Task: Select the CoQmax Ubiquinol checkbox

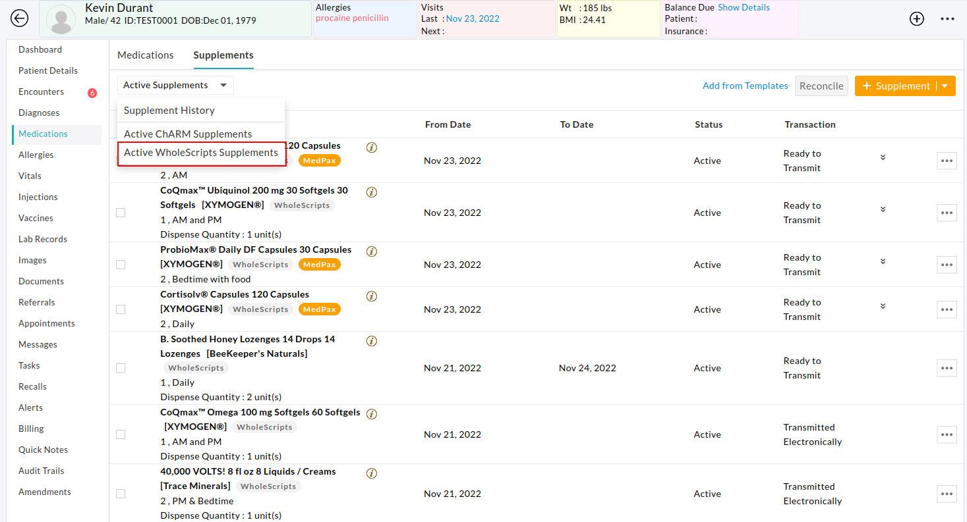Action: [x=121, y=213]
